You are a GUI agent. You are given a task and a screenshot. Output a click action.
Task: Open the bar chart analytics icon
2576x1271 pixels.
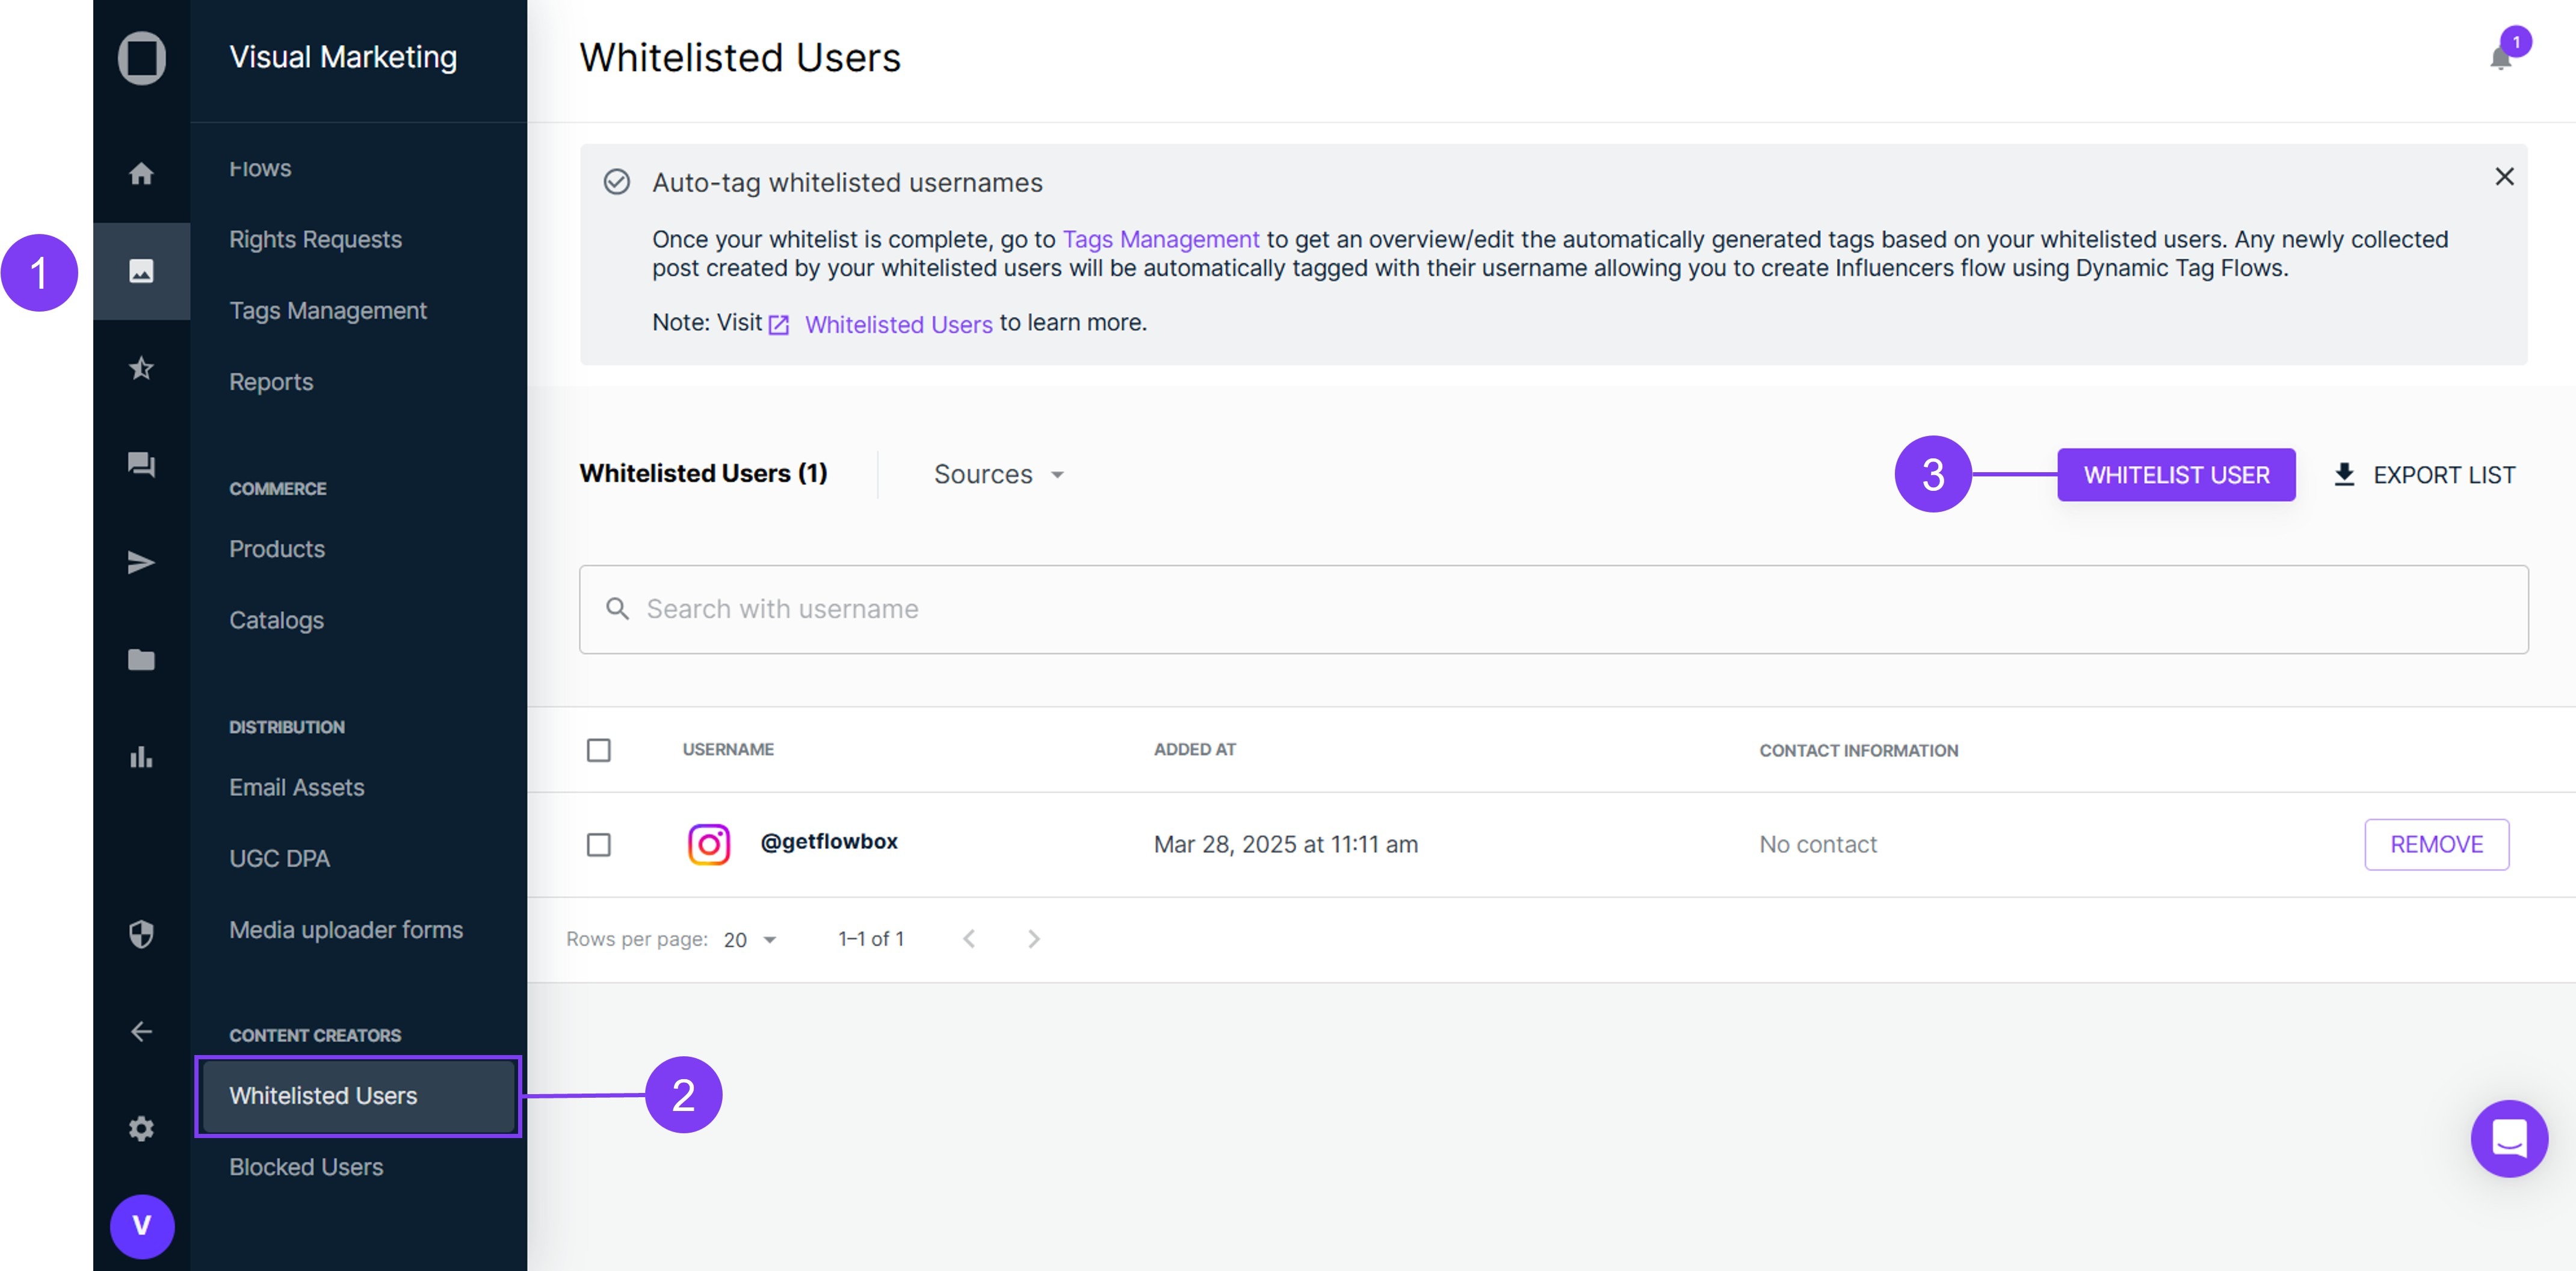coord(141,757)
